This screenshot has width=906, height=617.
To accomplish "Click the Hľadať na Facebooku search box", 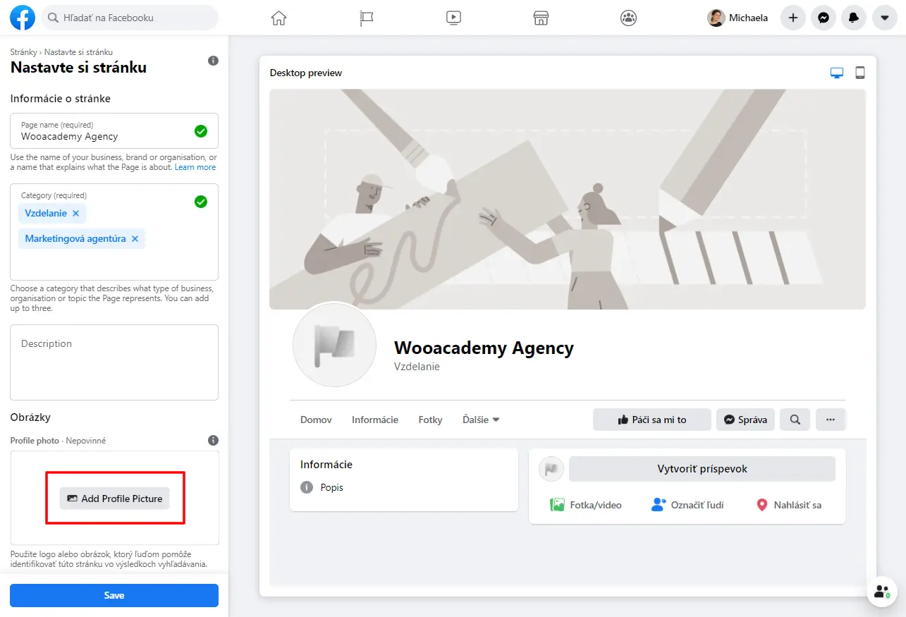I will [x=130, y=18].
